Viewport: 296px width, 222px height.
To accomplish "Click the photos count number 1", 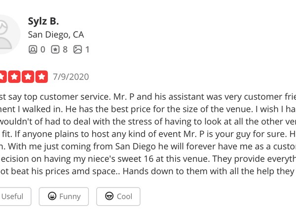I will point(87,50).
